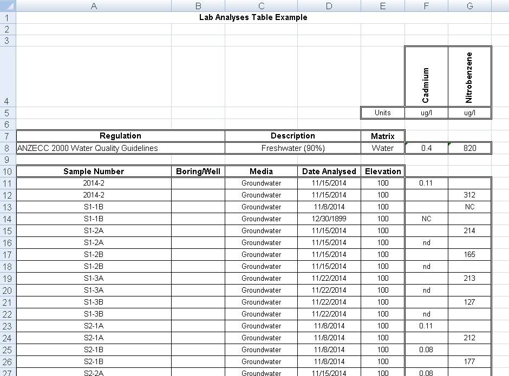Image resolution: width=509 pixels, height=376 pixels.
Task: Click the Select All corner box
Action: pos(8,5)
